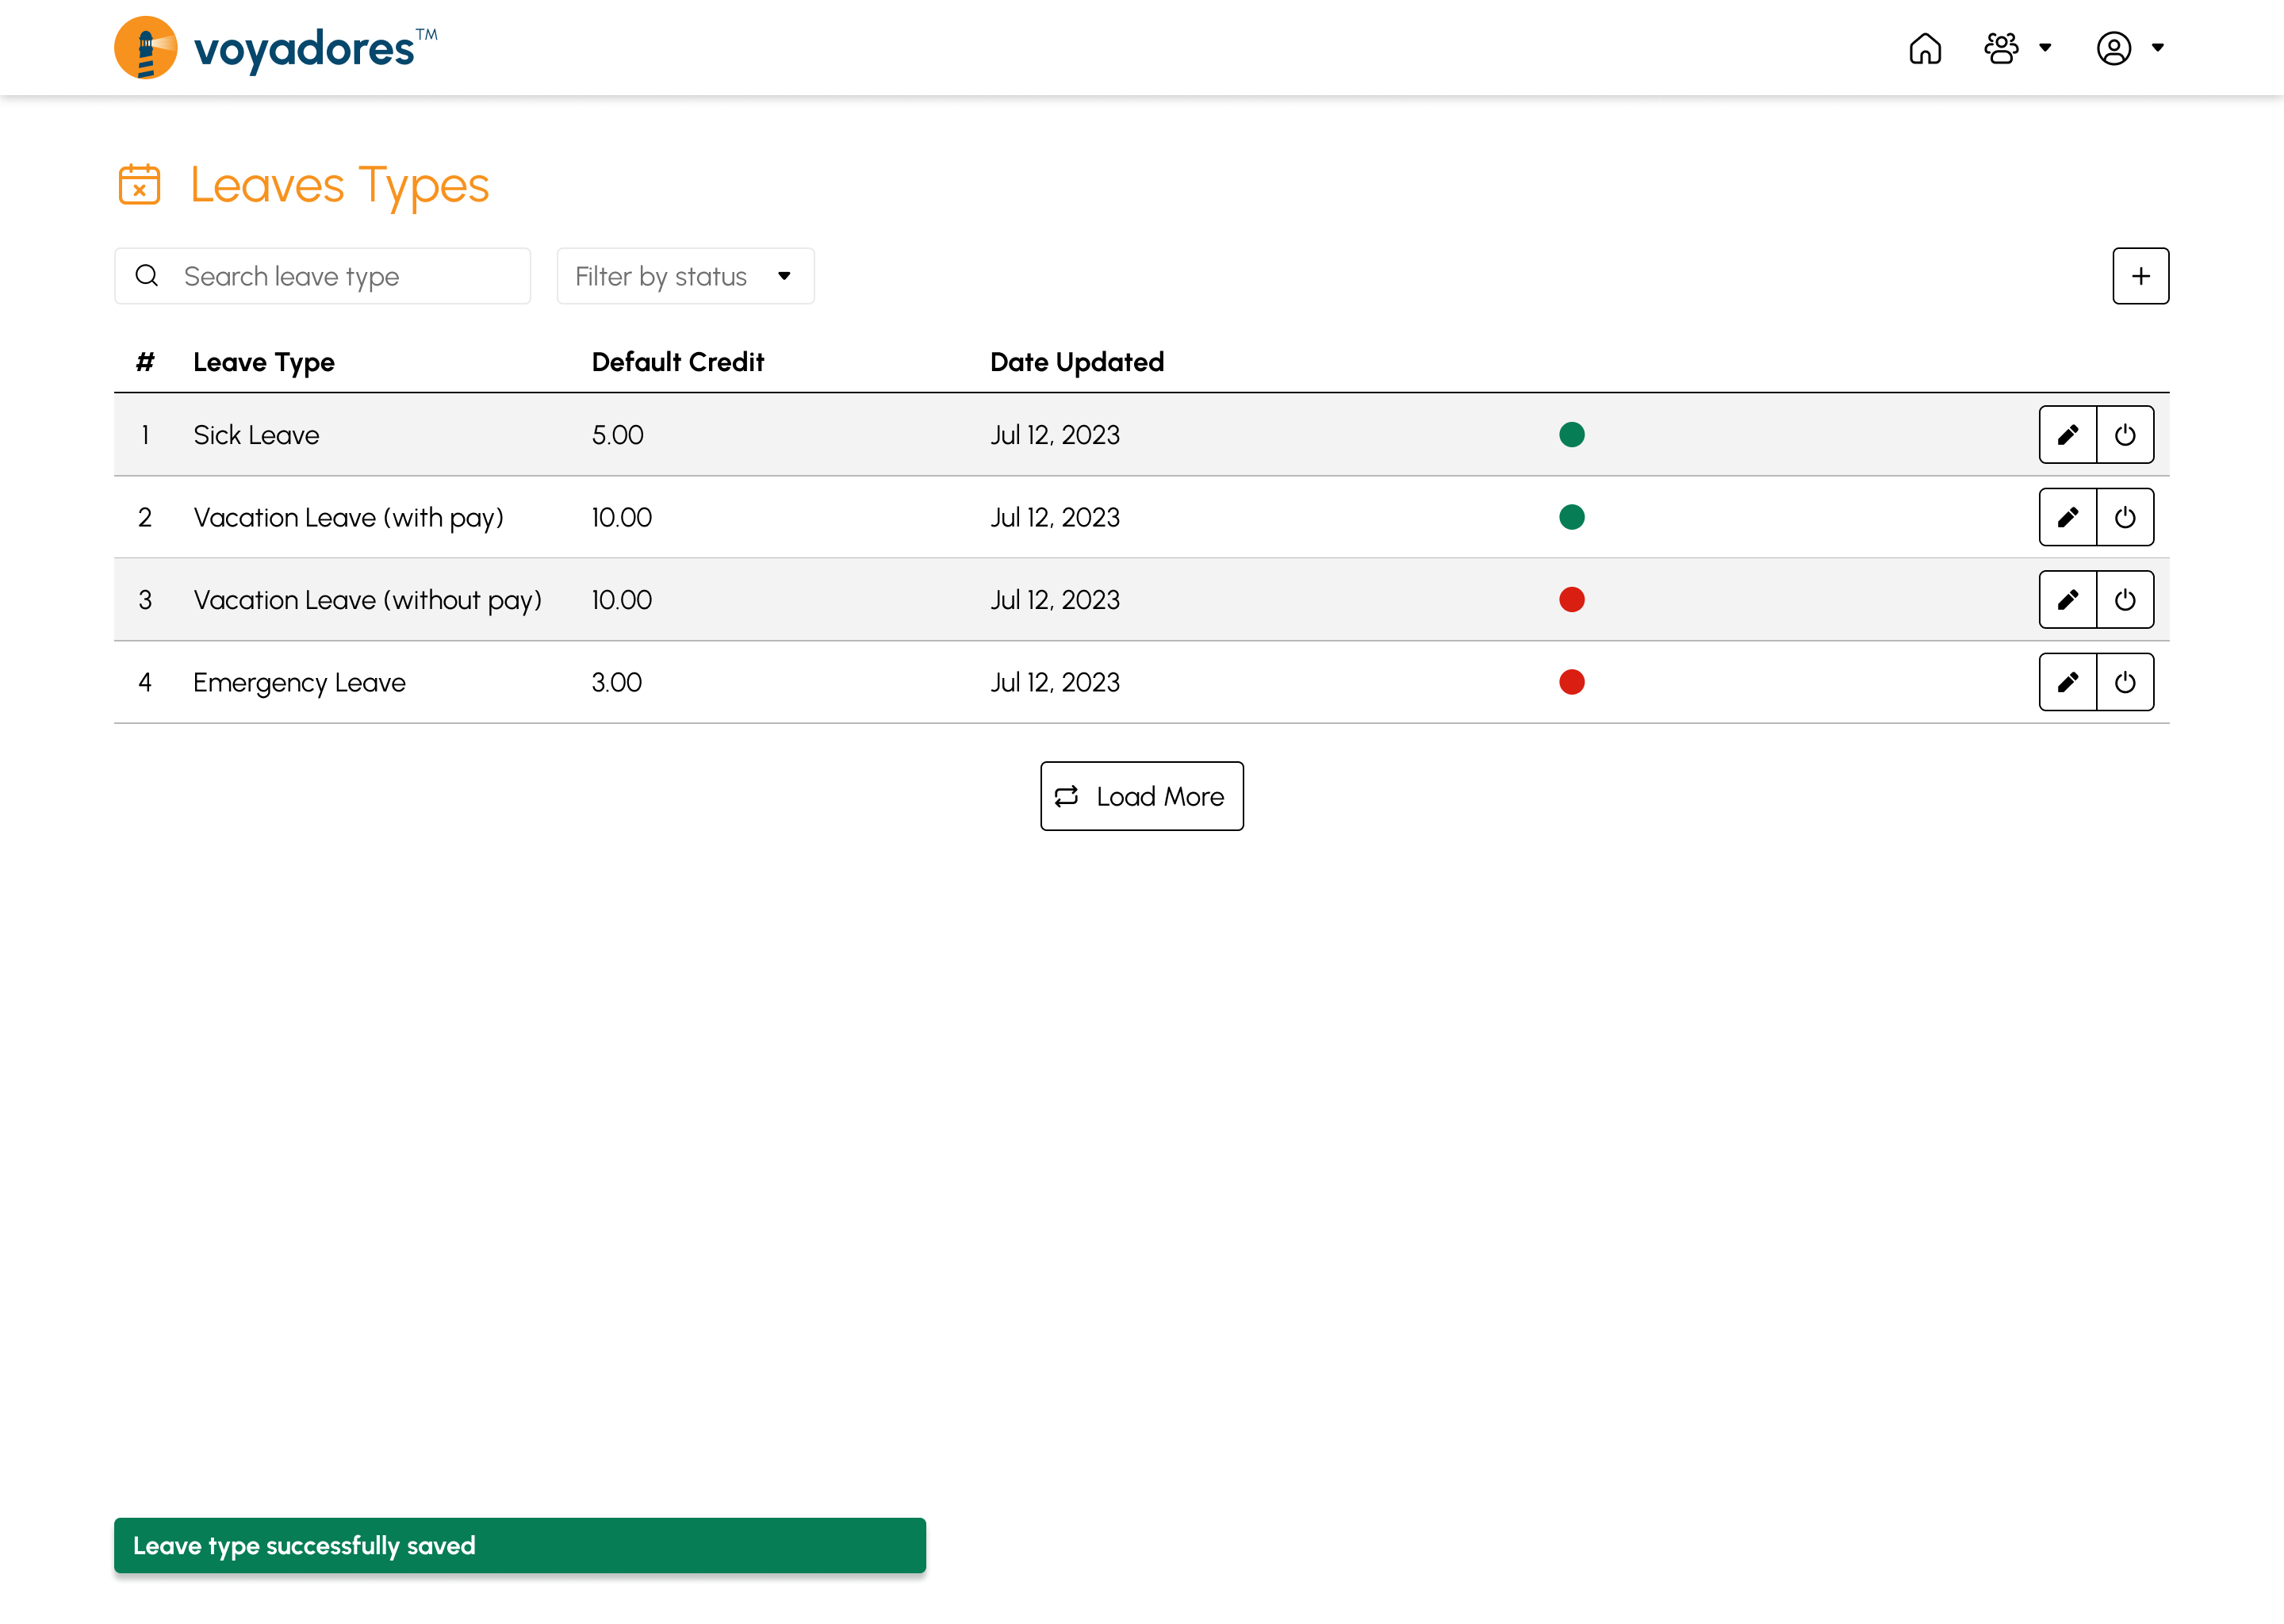
Task: Click the green status indicator for Sick Leave
Action: (x=1571, y=434)
